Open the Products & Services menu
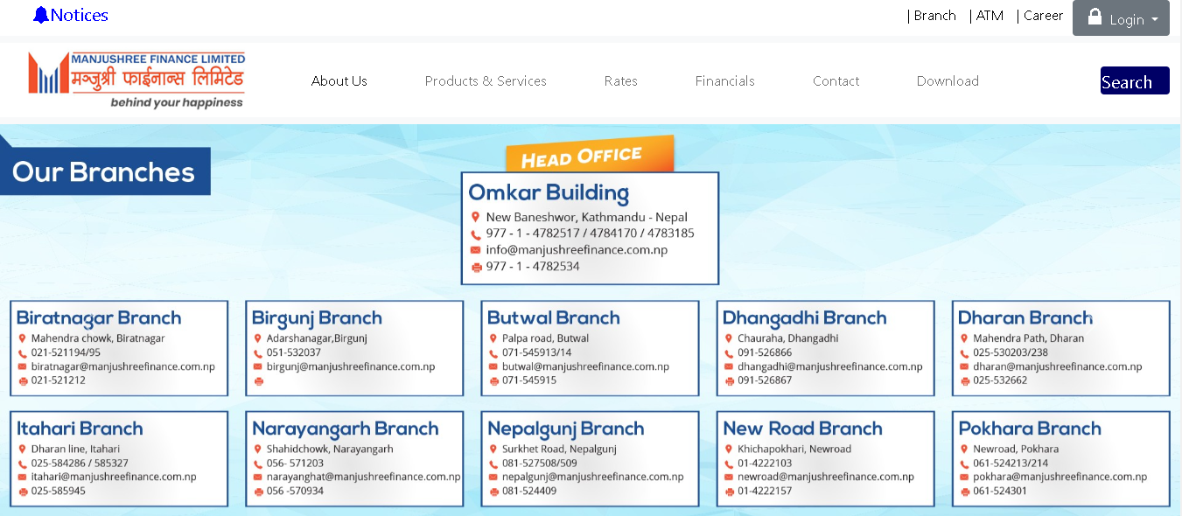This screenshot has width=1182, height=516. coord(486,81)
